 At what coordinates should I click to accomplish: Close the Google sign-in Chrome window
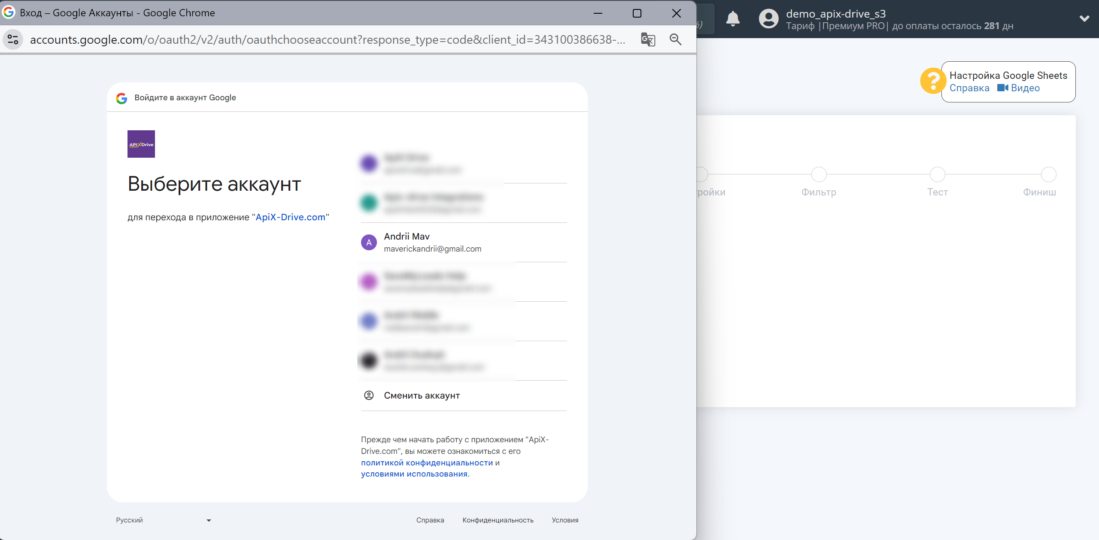(x=677, y=13)
